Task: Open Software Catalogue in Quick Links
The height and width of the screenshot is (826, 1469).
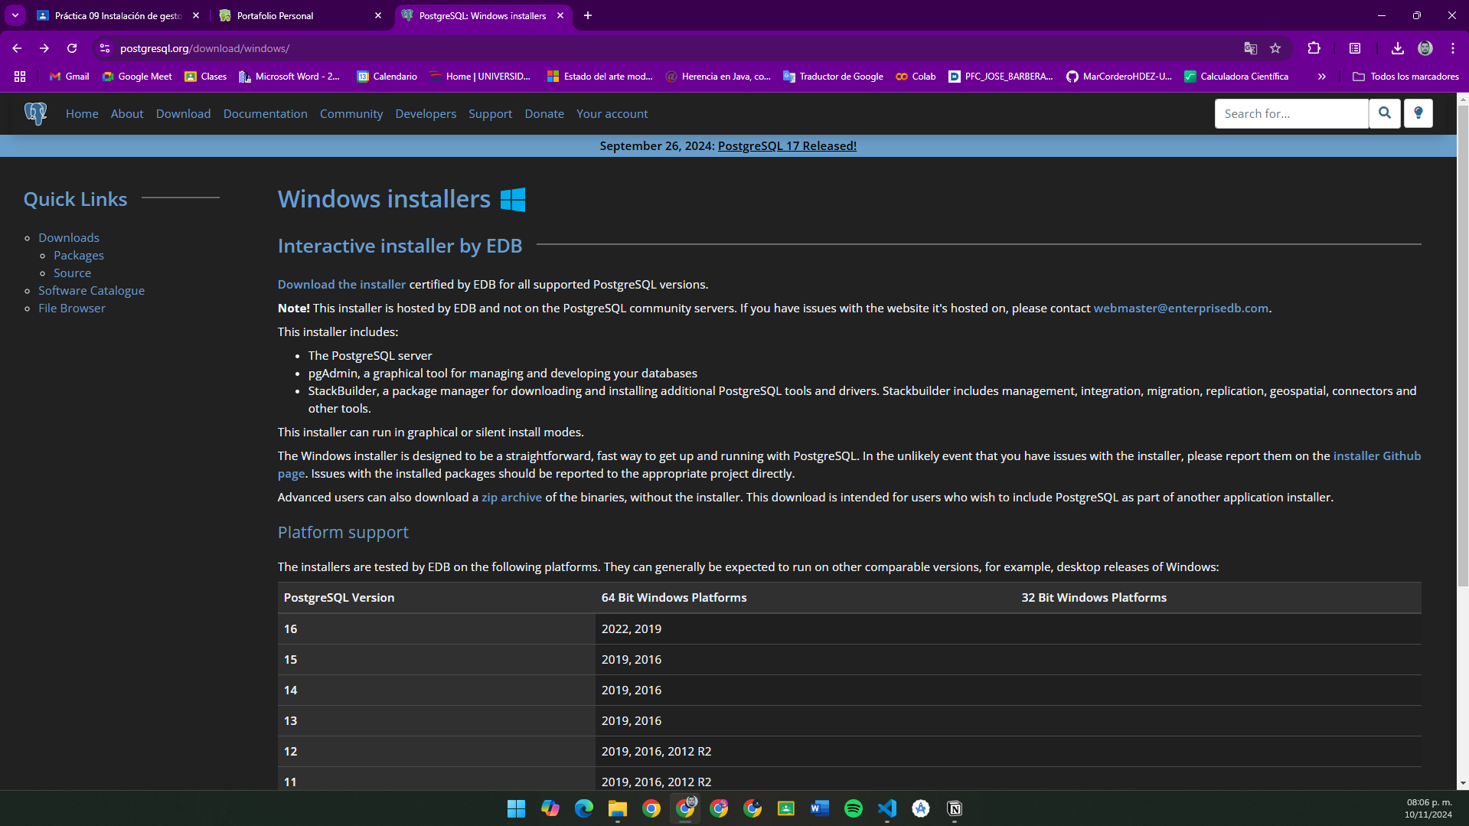Action: coord(91,290)
